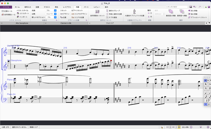Click 符尾と連桁の位置 icon
This screenshot has width=211, height=129.
pyautogui.click(x=107, y=14)
